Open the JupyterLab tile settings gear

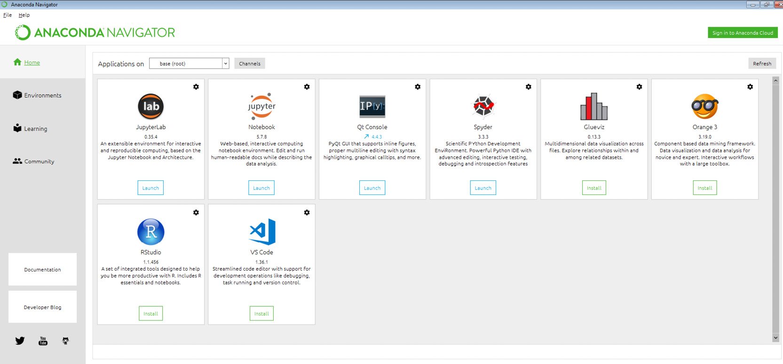pos(196,87)
